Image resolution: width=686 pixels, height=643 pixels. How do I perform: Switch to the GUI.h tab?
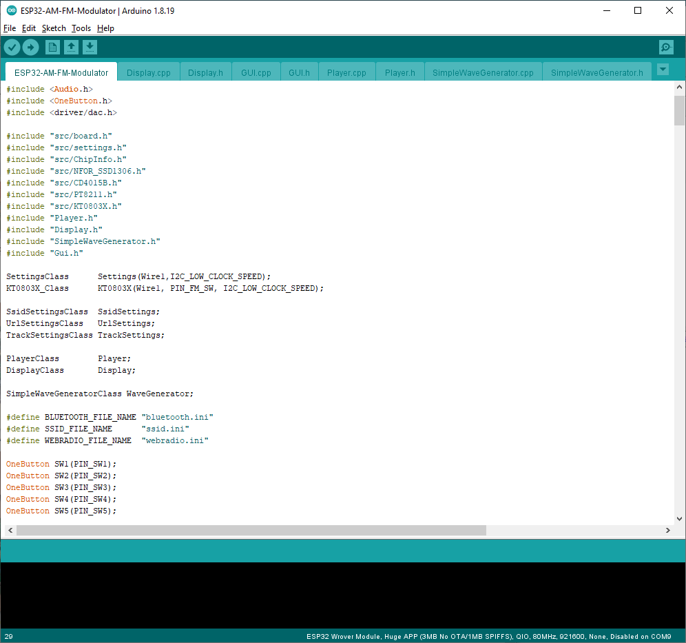tap(299, 72)
